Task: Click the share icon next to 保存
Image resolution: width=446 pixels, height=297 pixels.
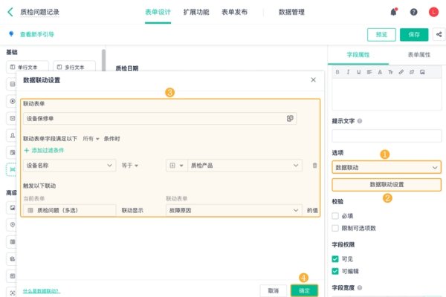Action: coord(439,34)
